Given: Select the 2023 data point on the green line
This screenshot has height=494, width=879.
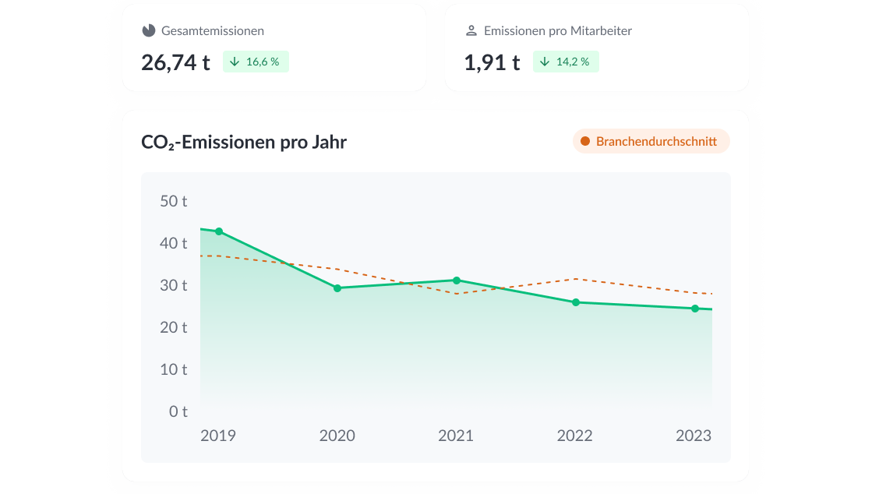Looking at the screenshot, I should [x=695, y=309].
